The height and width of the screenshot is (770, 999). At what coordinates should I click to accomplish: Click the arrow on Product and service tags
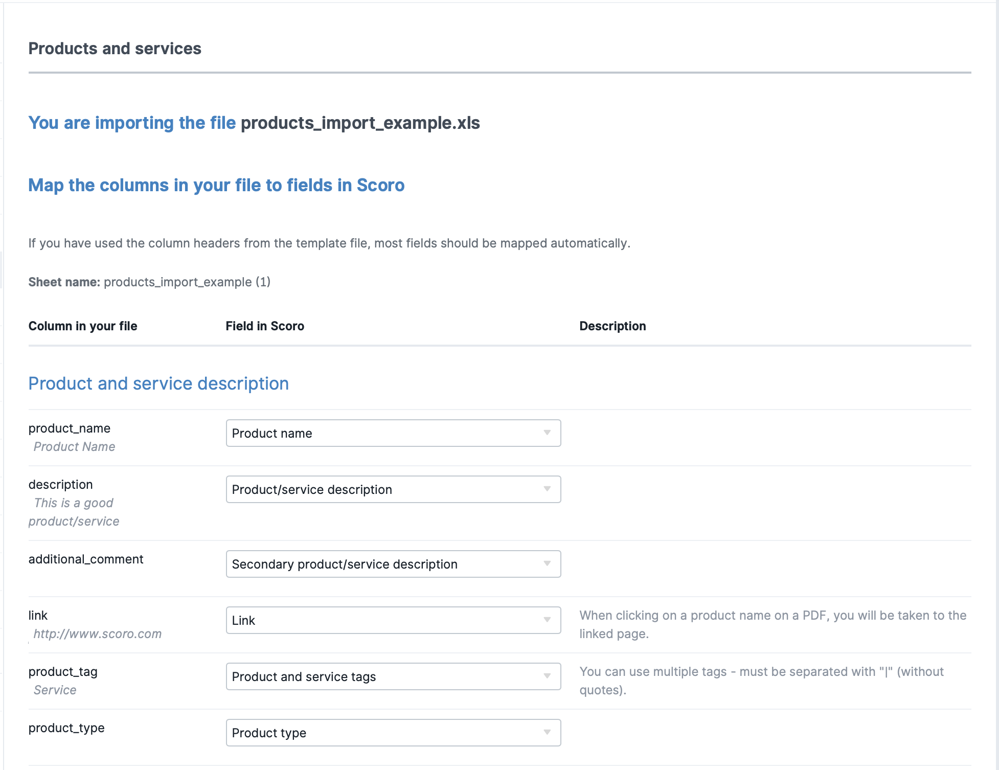point(549,676)
